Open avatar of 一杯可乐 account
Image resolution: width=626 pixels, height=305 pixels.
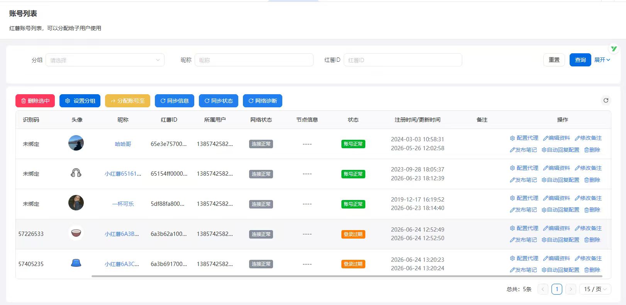[x=76, y=203]
